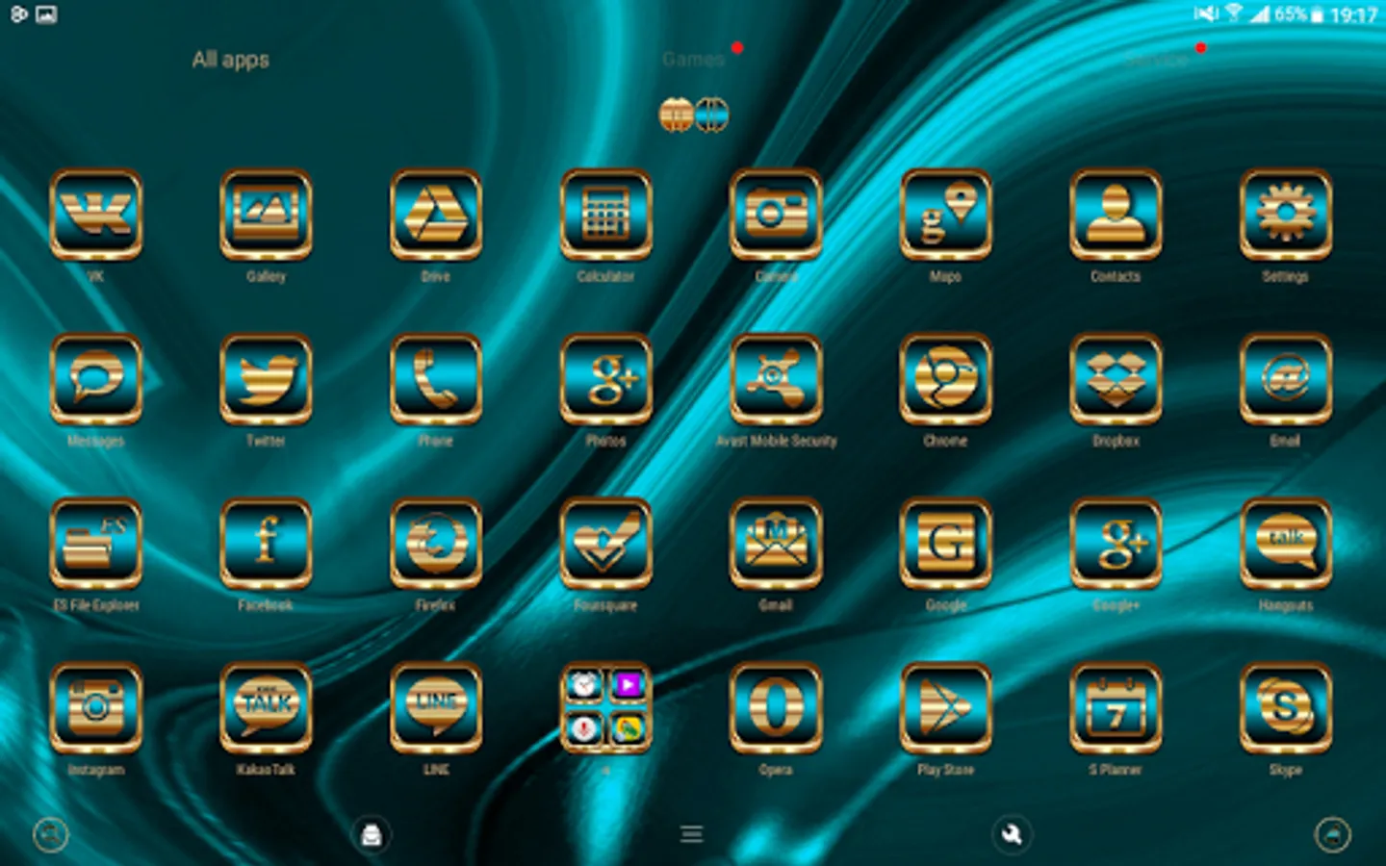Open the Google search app
Image resolution: width=1386 pixels, height=866 pixels.
pos(946,544)
